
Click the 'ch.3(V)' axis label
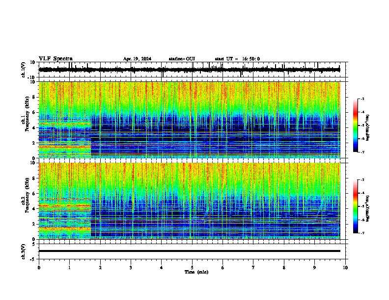click(24, 251)
